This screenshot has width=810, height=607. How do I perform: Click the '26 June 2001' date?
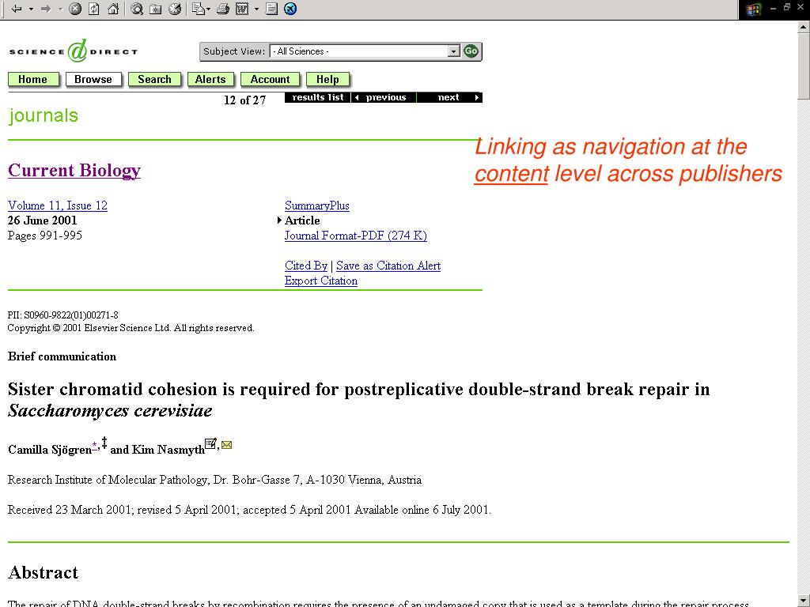43,221
